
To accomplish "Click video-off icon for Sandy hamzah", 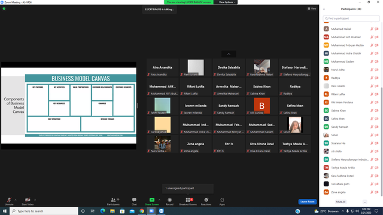I will pyautogui.click(x=376, y=127).
